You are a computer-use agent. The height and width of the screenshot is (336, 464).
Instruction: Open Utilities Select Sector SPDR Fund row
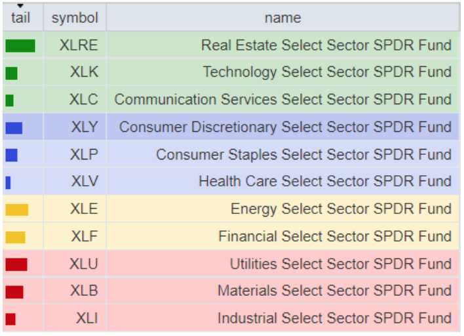pos(340,264)
